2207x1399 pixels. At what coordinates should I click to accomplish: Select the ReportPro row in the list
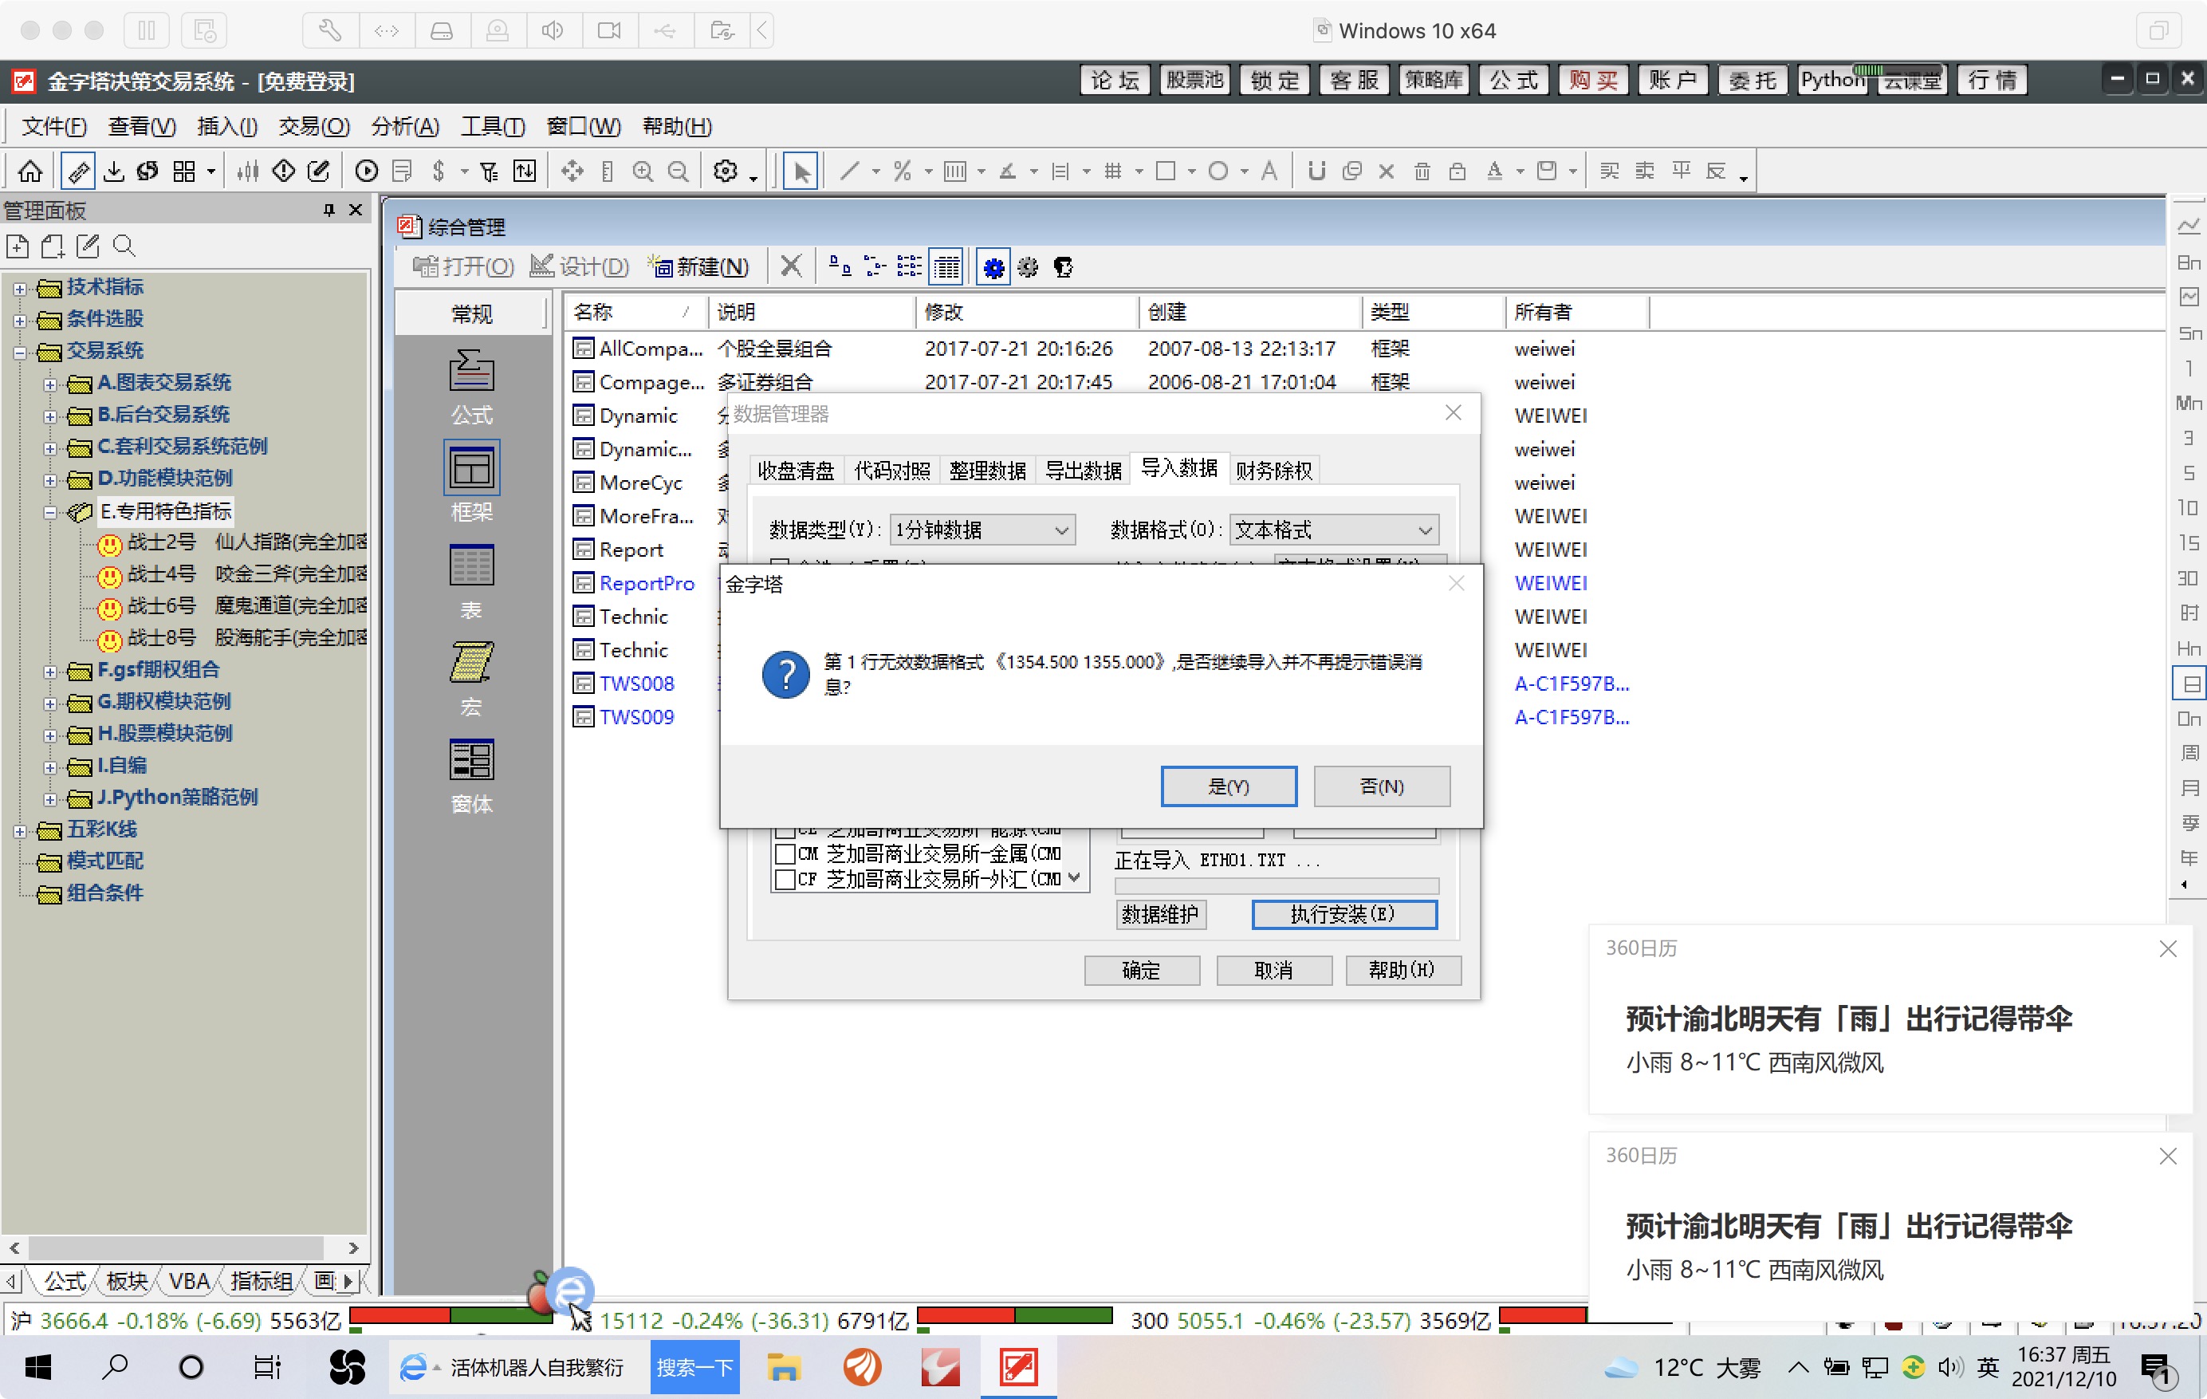point(646,583)
